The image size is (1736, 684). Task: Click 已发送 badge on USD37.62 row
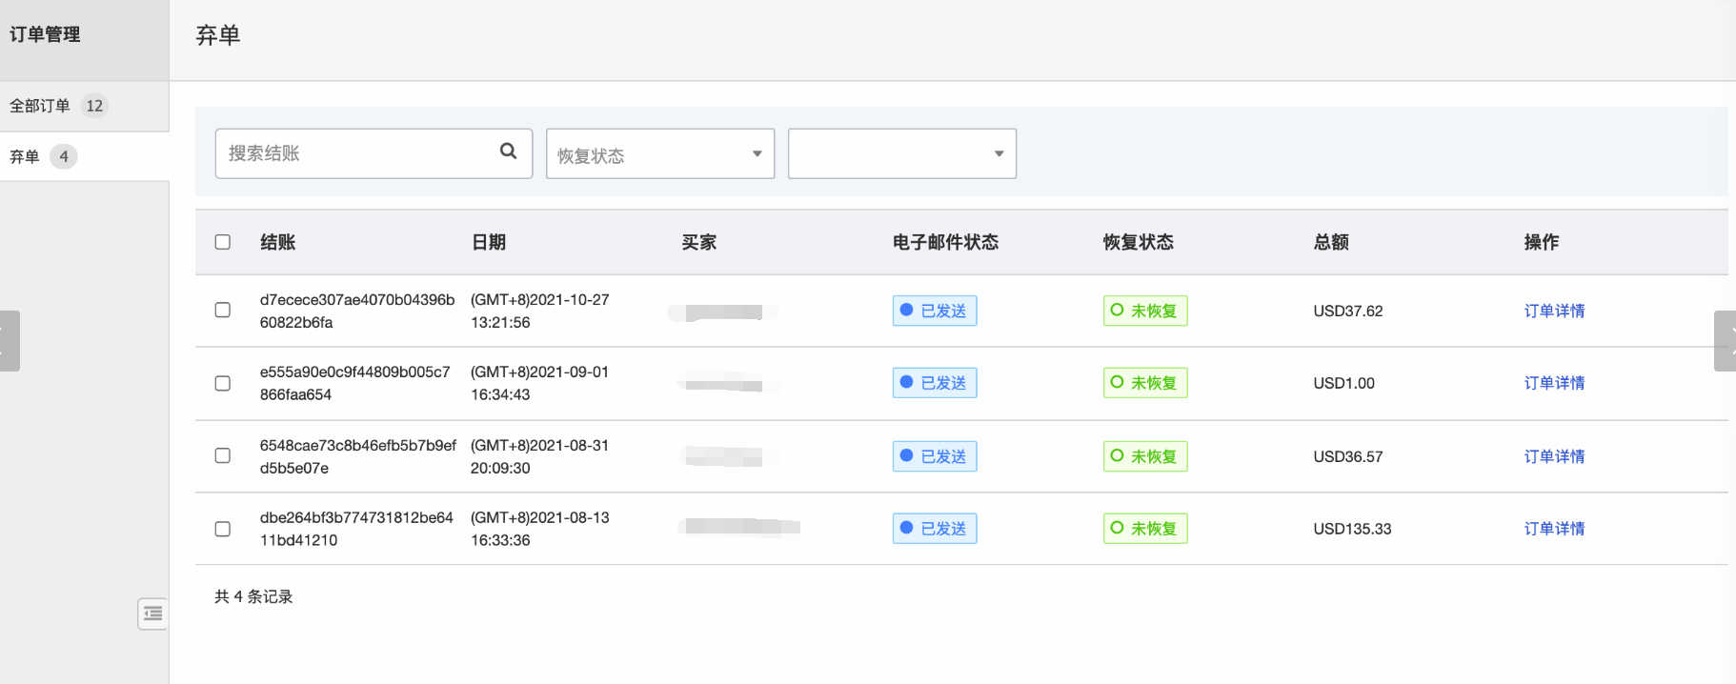pyautogui.click(x=934, y=311)
